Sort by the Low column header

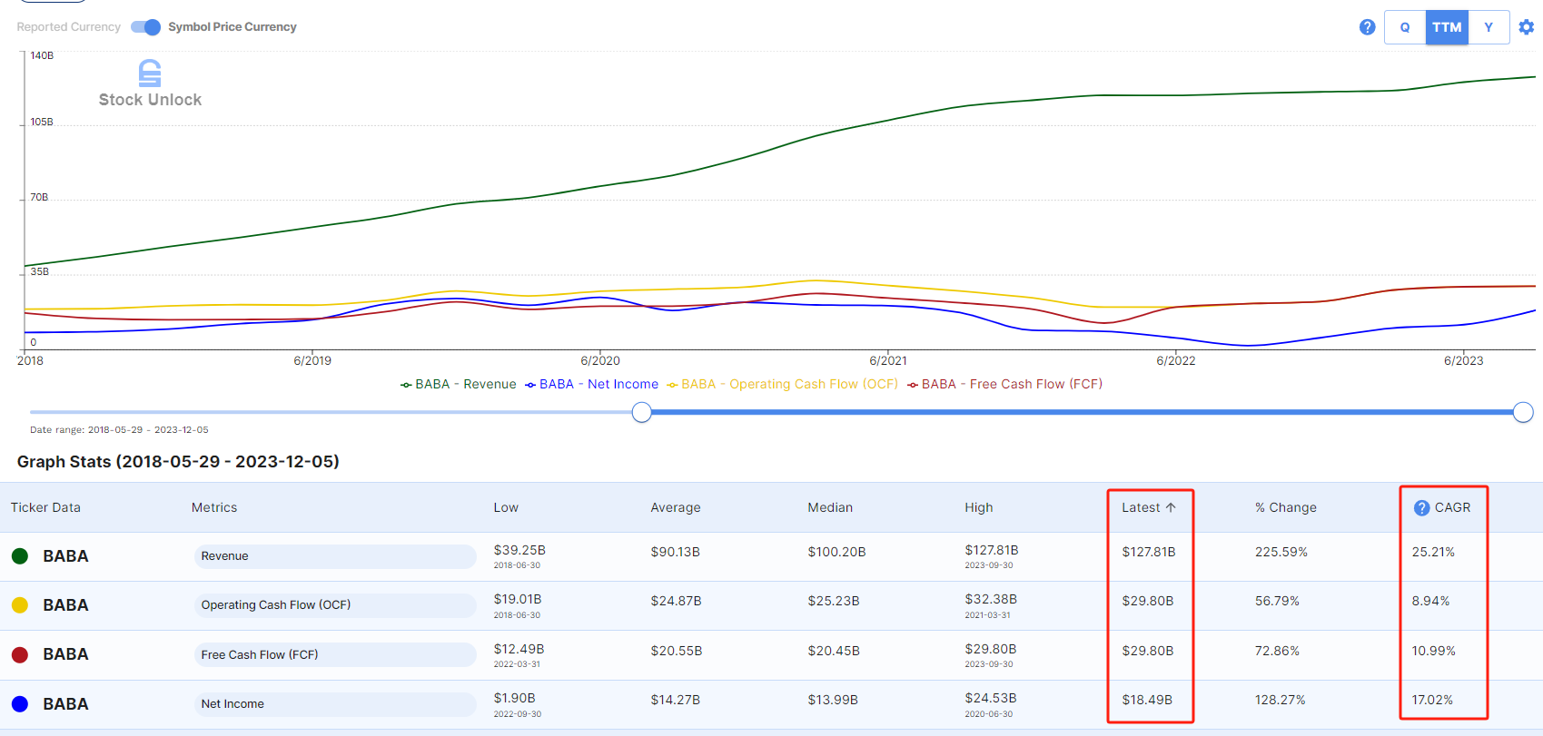(x=506, y=507)
